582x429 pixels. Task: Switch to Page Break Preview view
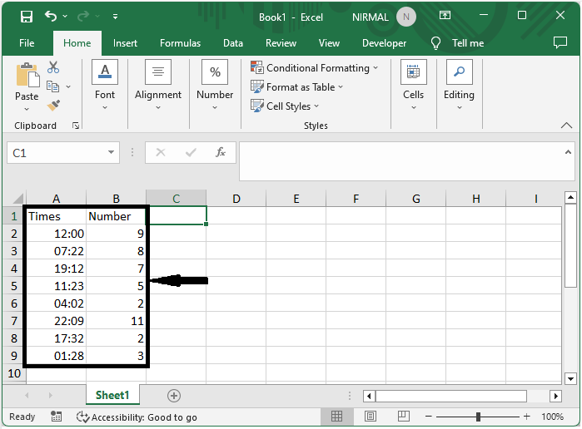(x=404, y=417)
